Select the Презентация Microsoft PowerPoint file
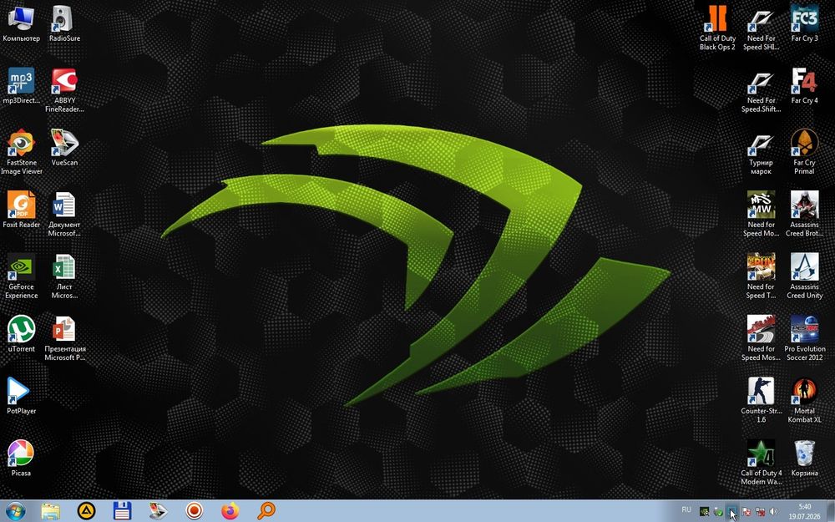Screen dimensions: 835x522 tap(64, 338)
